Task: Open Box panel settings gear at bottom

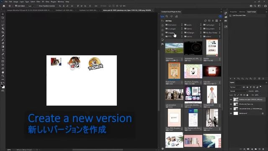Action: click(x=162, y=149)
